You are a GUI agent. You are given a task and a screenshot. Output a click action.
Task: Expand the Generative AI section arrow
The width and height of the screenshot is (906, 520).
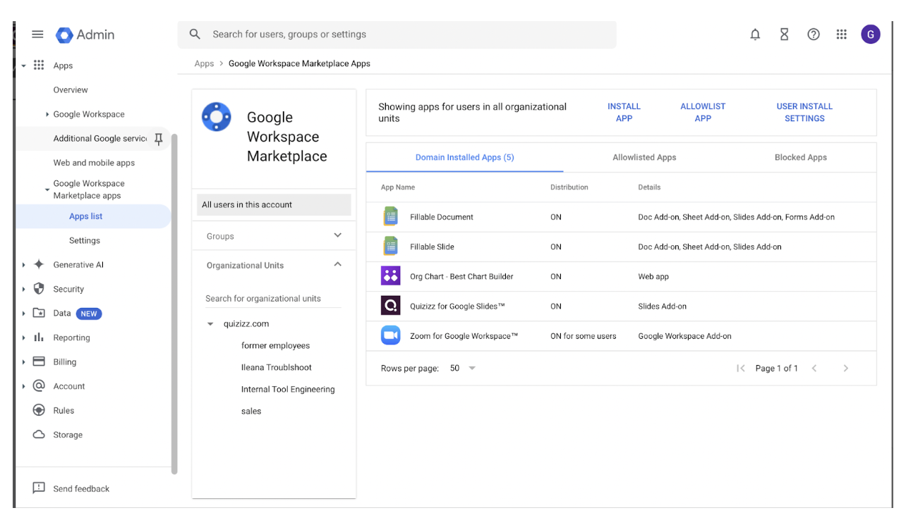pyautogui.click(x=23, y=265)
